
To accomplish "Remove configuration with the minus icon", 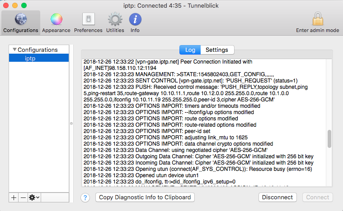I will (23, 197).
